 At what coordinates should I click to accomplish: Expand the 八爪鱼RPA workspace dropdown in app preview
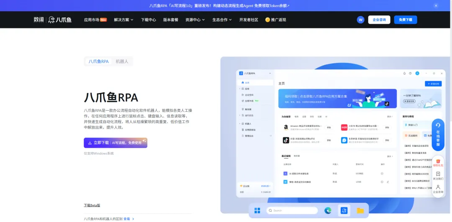coord(270,73)
